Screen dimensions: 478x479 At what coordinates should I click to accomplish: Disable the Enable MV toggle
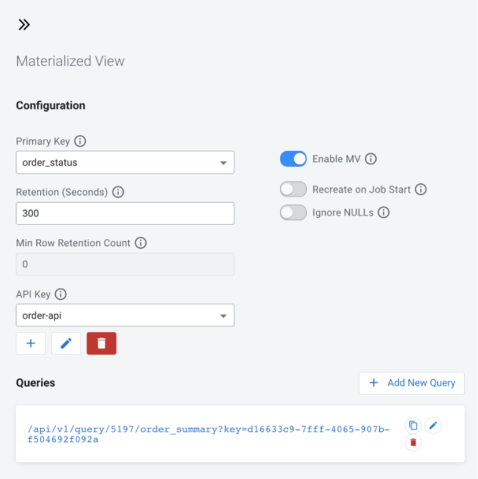(293, 159)
